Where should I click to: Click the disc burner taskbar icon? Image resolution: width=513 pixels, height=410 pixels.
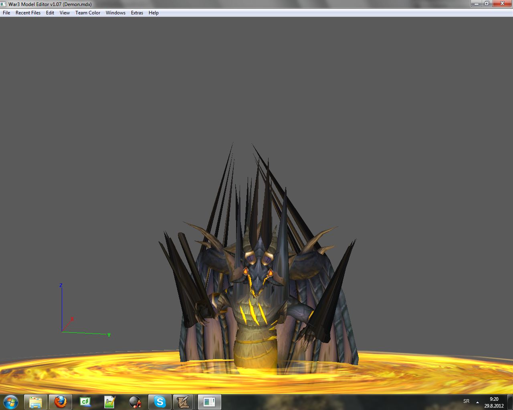[135, 402]
